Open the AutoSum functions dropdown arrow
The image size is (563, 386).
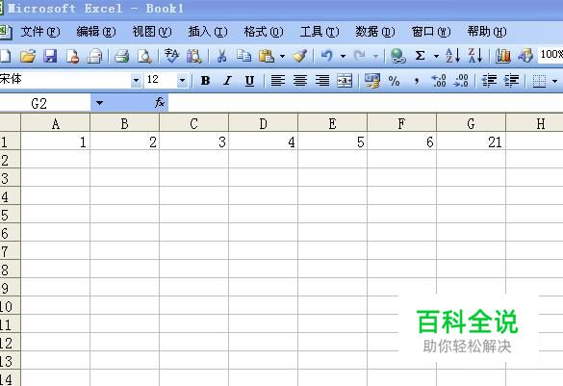pyautogui.click(x=436, y=56)
